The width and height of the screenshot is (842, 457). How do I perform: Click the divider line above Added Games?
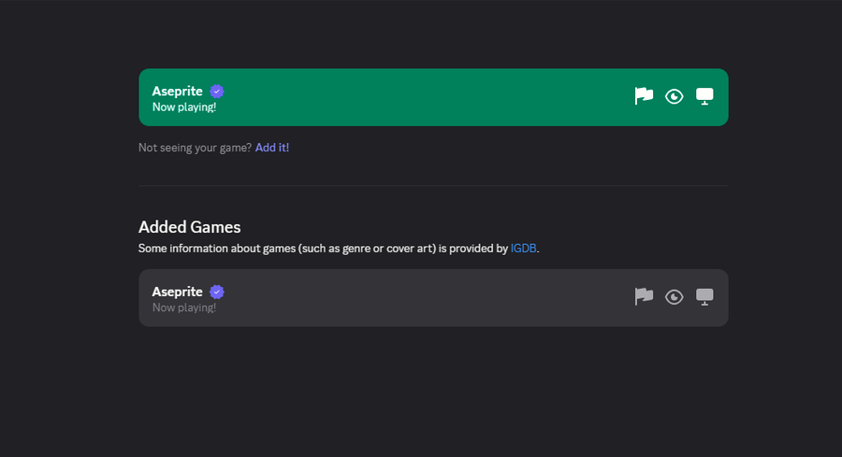click(x=433, y=185)
